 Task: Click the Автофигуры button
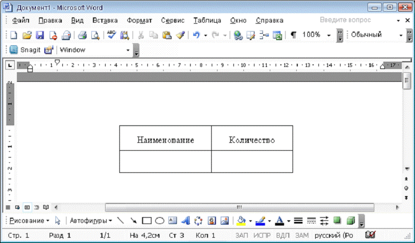point(91,220)
